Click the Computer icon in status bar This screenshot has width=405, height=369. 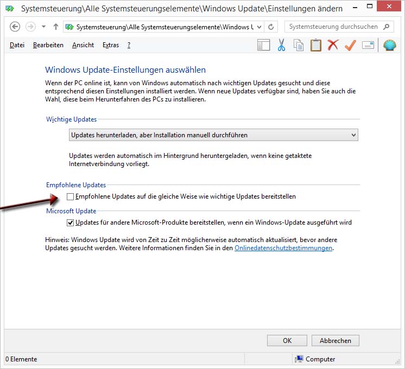point(299,359)
